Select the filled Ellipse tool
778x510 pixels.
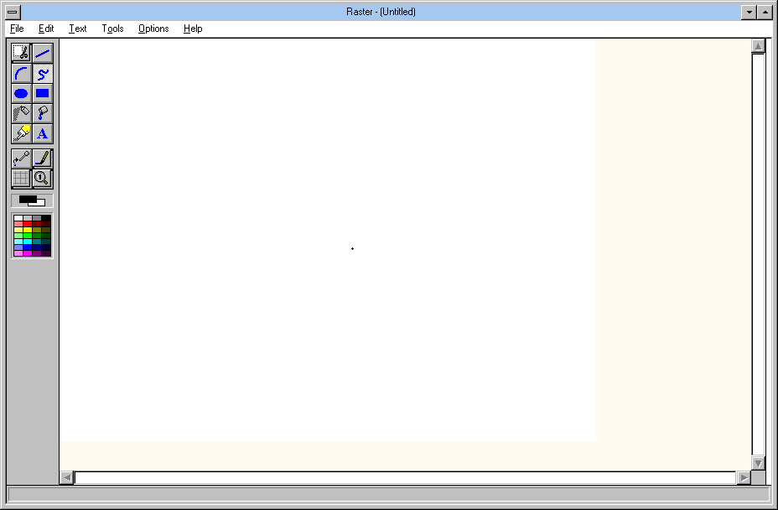tap(21, 93)
